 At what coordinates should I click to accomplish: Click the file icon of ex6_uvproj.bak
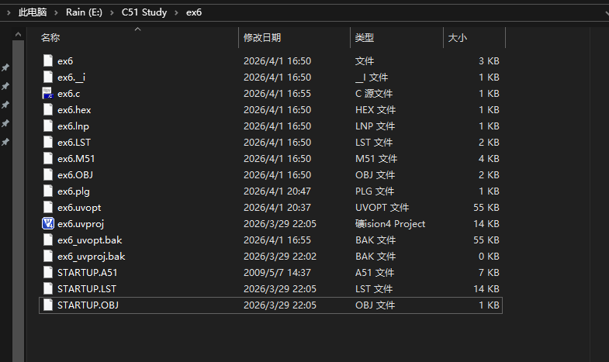[x=48, y=256]
